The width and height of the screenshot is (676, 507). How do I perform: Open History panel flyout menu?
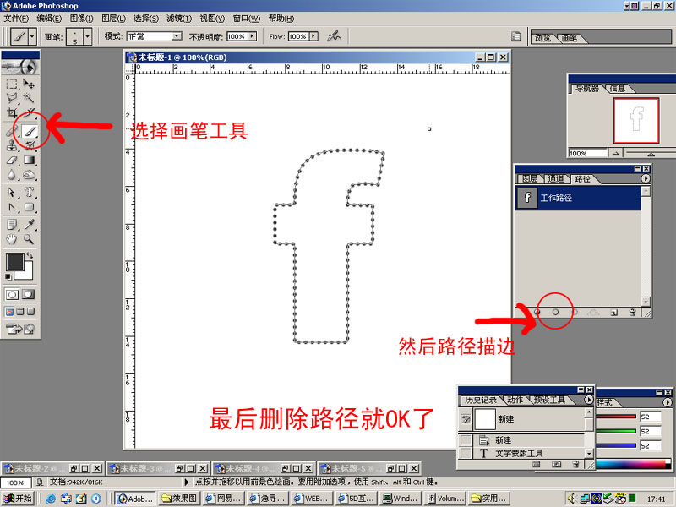click(x=588, y=400)
